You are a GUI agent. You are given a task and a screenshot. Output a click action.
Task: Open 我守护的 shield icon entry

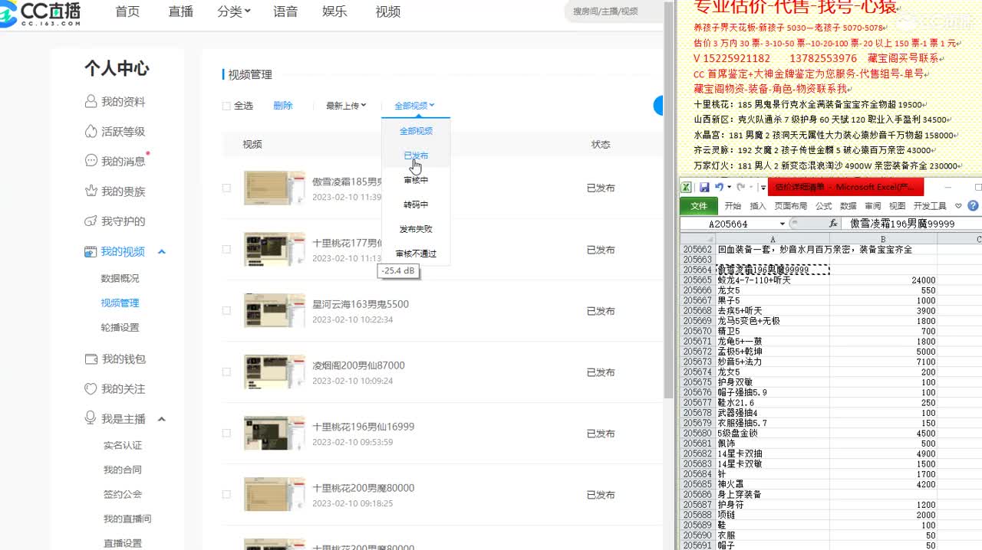click(91, 221)
